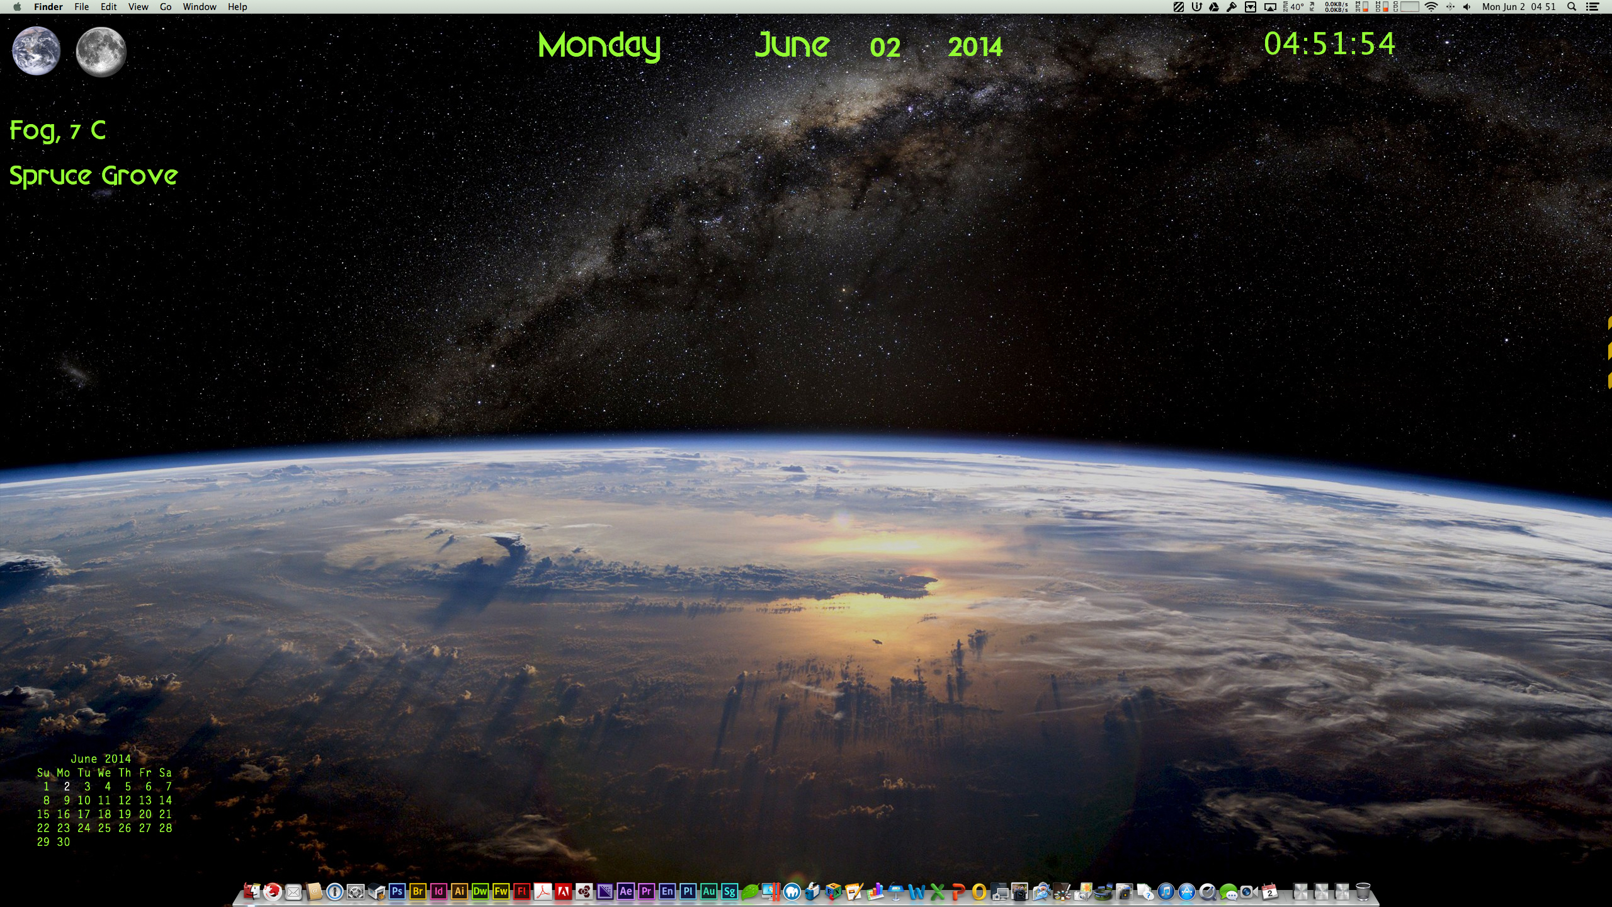Open the Messages app in dock
Screen dimensions: 1612x907
tap(1227, 892)
